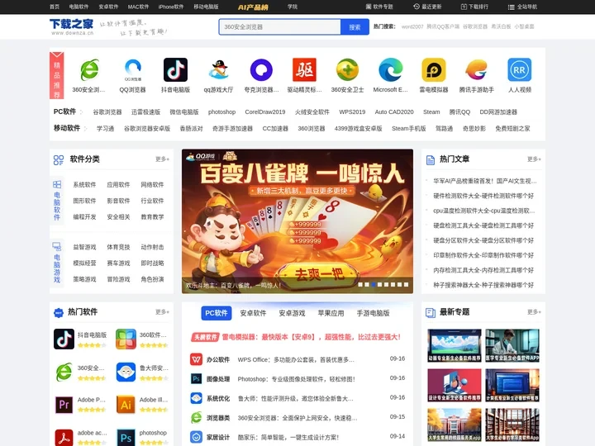
Task: Open AI产品榜 in the top navigation
Action: 253,7
